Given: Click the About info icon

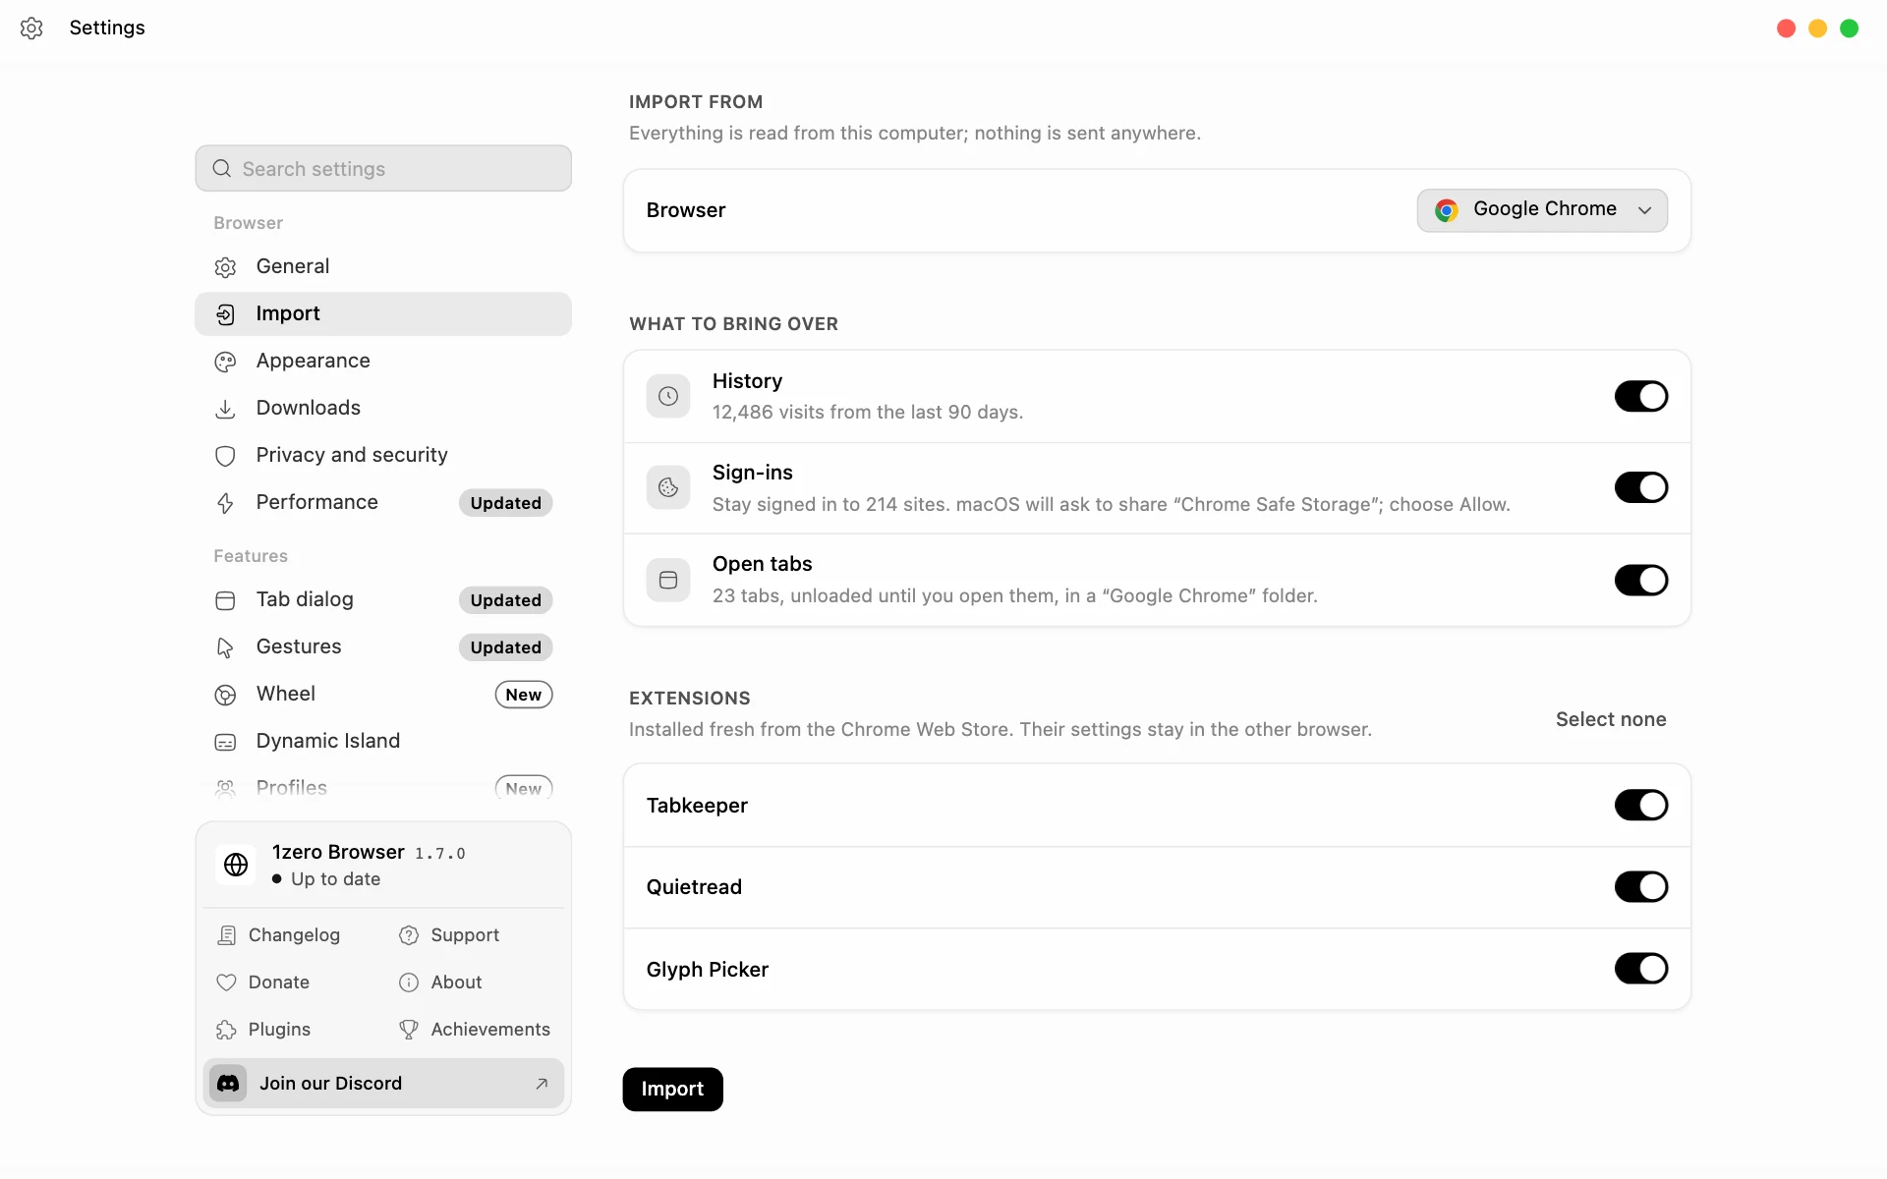Looking at the screenshot, I should coord(409,982).
